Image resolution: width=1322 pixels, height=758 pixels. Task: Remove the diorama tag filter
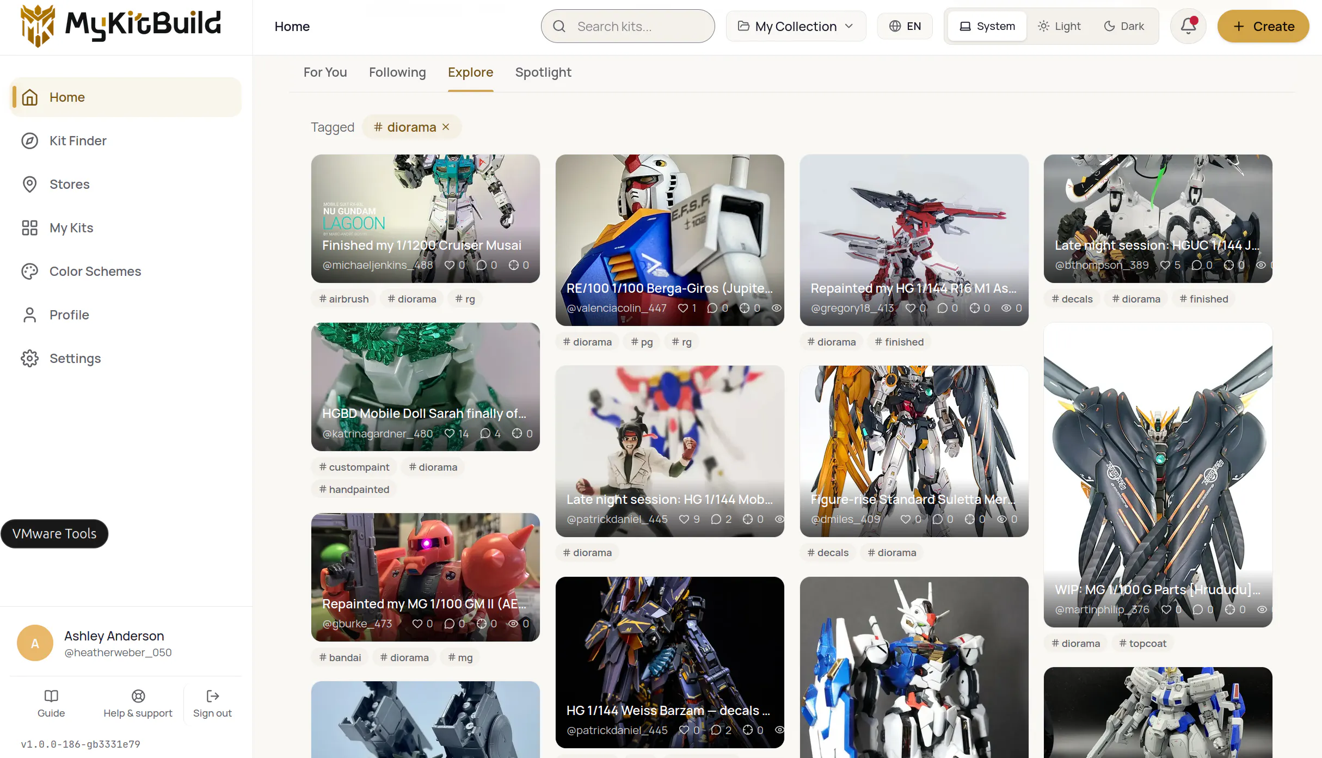pyautogui.click(x=446, y=127)
